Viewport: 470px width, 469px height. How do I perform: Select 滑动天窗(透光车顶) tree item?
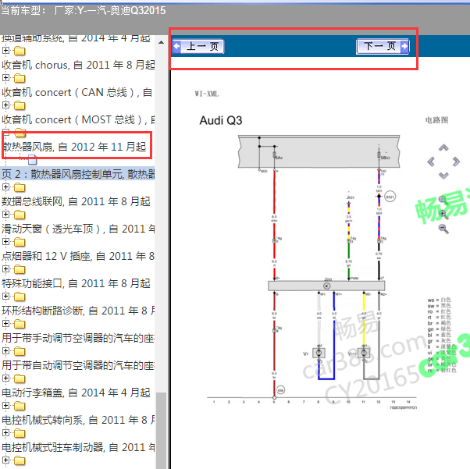click(78, 229)
